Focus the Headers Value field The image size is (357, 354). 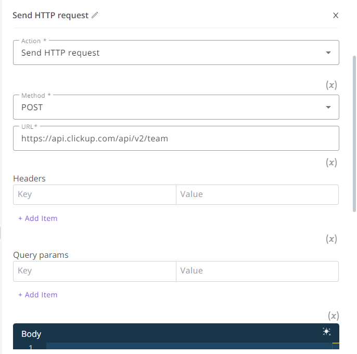pos(257,194)
